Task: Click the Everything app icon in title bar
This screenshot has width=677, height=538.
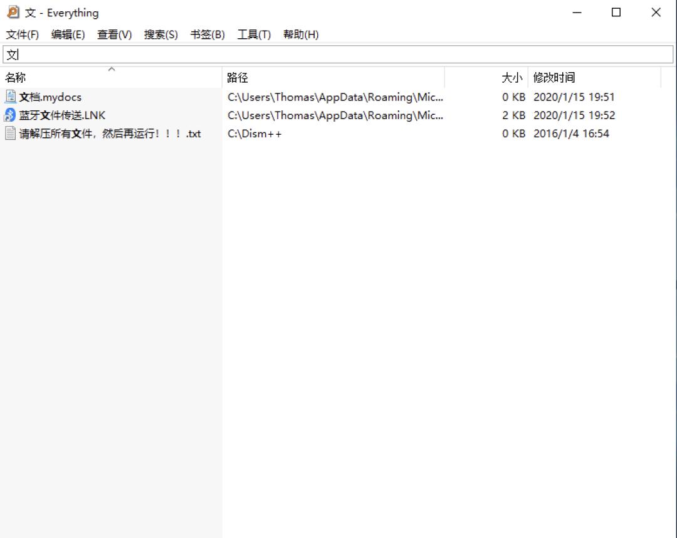Action: pyautogui.click(x=13, y=12)
